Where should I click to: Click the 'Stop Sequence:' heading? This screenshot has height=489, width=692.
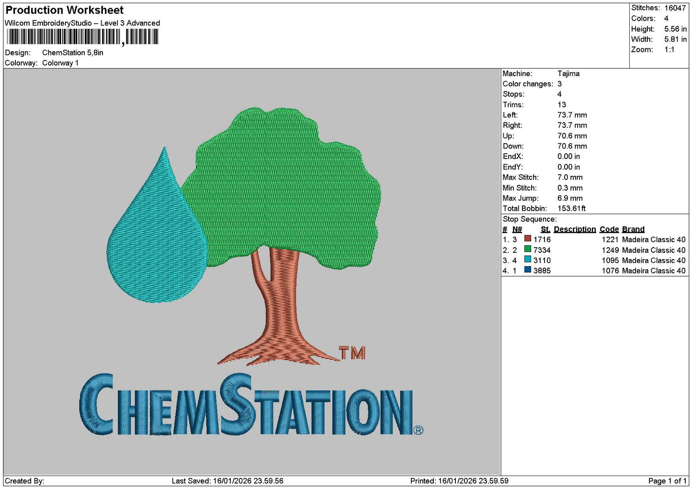tap(530, 219)
